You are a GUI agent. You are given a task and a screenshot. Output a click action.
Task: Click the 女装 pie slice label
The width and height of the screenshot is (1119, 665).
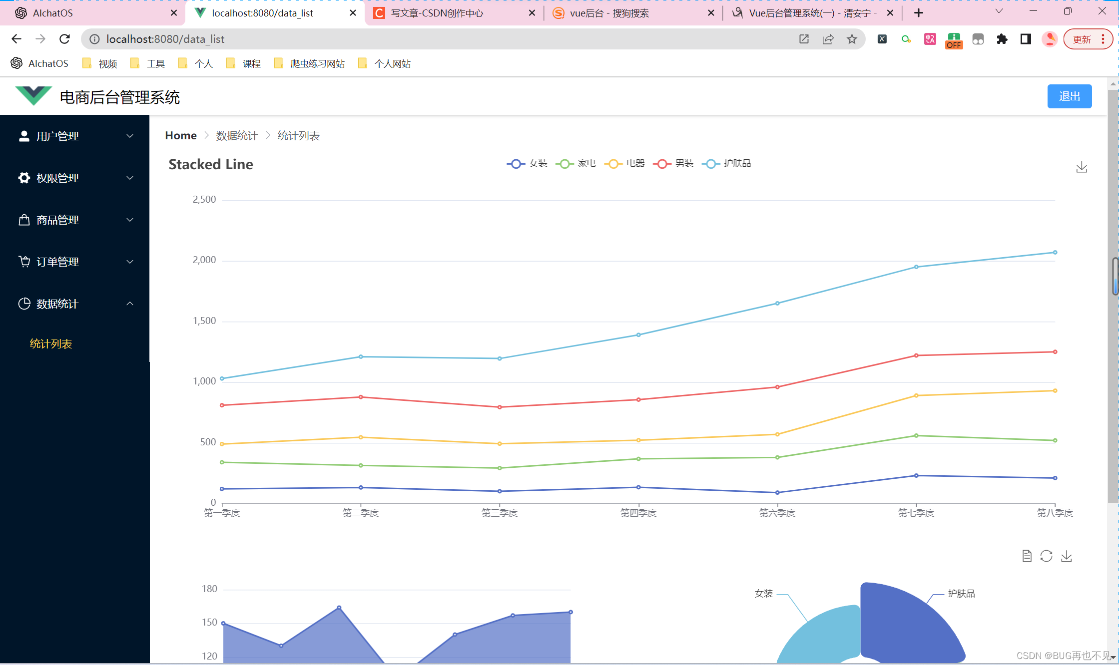[763, 593]
